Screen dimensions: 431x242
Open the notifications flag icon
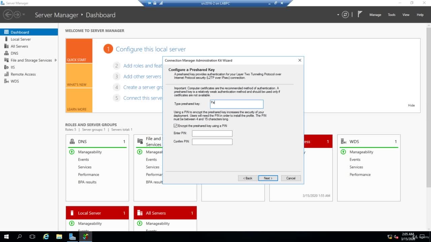tap(360, 14)
